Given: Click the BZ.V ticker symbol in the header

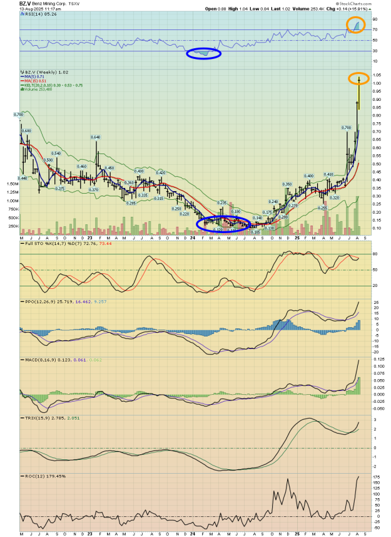Looking at the screenshot, I should [25, 3].
